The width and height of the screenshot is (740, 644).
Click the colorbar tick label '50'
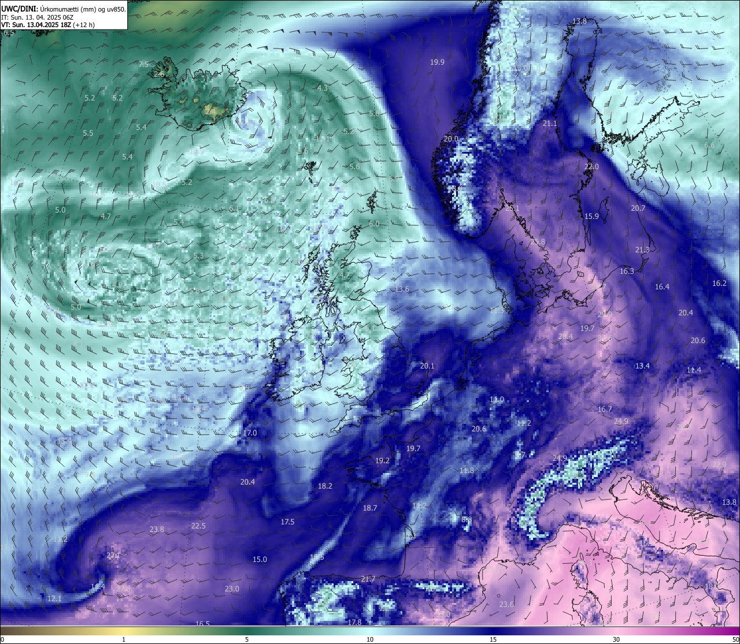click(735, 639)
